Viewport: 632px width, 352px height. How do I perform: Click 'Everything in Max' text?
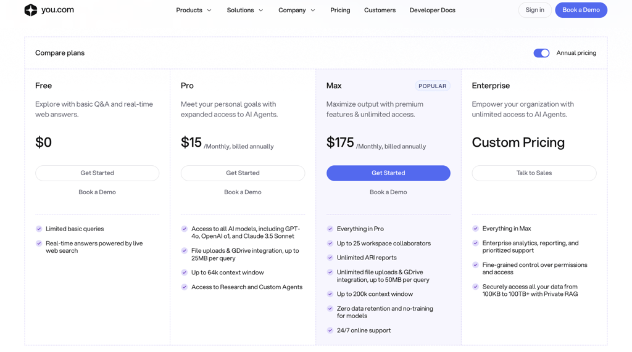[507, 228]
